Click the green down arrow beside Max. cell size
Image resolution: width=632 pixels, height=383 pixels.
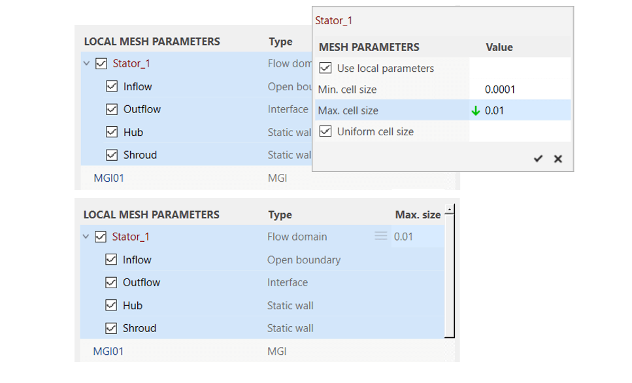pos(476,111)
